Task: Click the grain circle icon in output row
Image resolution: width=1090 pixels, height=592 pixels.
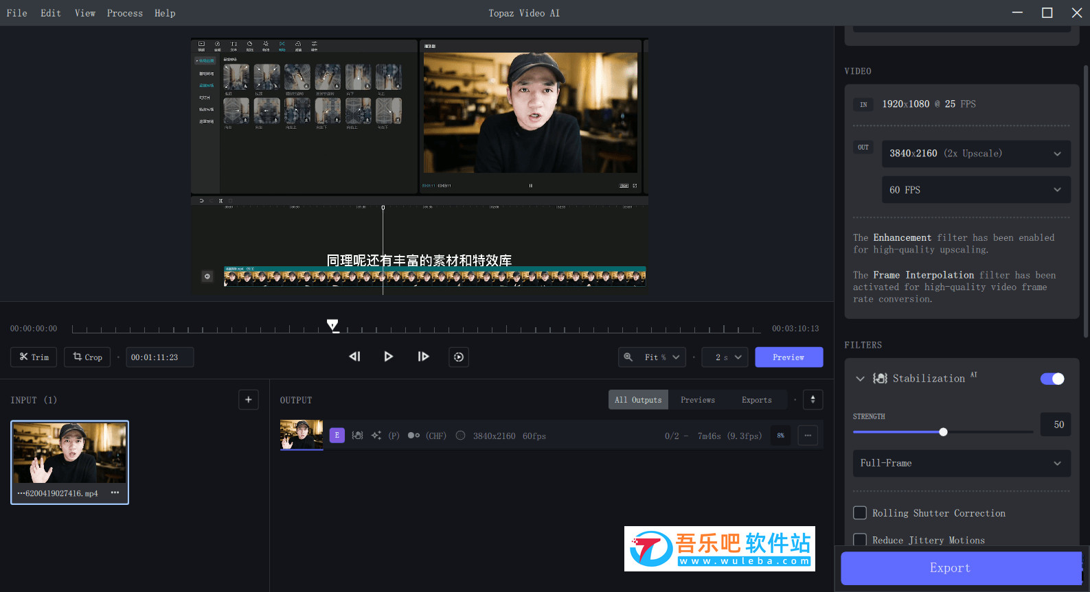Action: click(x=461, y=435)
